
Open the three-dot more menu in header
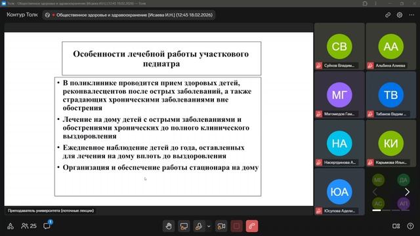pos(411,15)
